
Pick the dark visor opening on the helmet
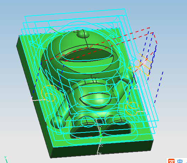tap(87, 55)
